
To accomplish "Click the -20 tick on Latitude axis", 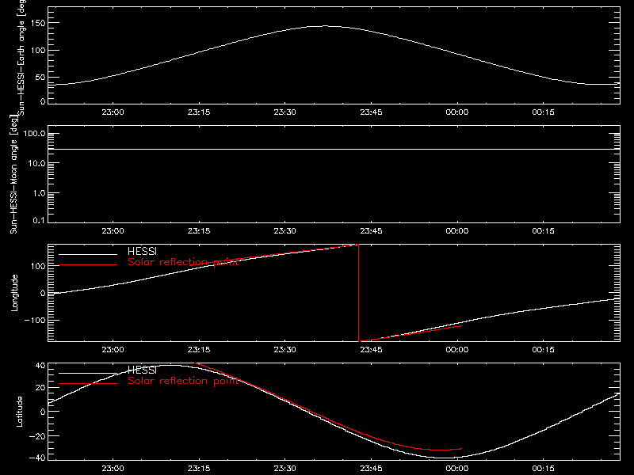I will point(37,436).
